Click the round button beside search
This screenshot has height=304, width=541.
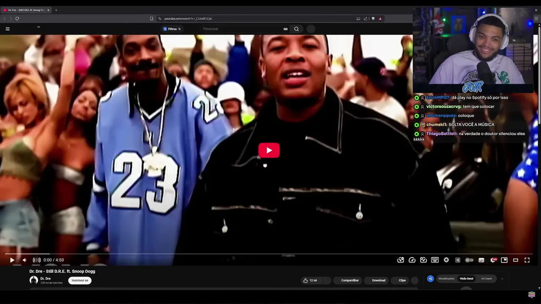[311, 29]
